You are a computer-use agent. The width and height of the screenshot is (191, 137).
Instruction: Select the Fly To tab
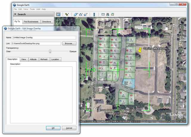pos(17,21)
